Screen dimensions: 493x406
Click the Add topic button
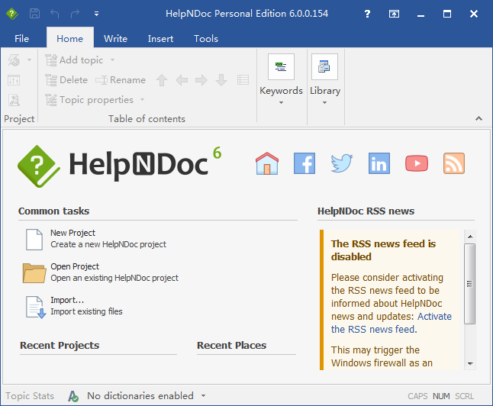click(74, 60)
